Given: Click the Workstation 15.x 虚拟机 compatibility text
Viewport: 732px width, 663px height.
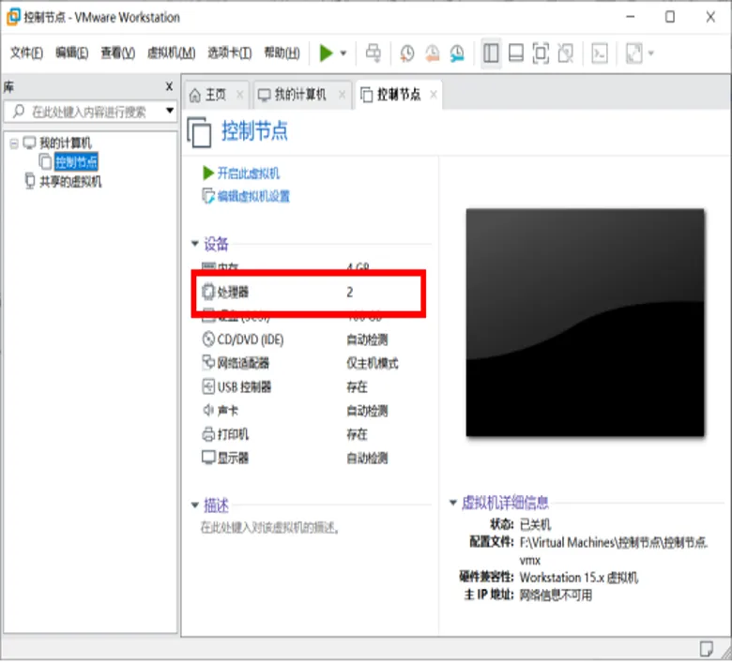Looking at the screenshot, I should [579, 578].
